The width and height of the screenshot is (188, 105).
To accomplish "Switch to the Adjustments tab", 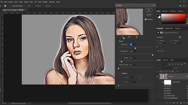I will pos(169,28).
